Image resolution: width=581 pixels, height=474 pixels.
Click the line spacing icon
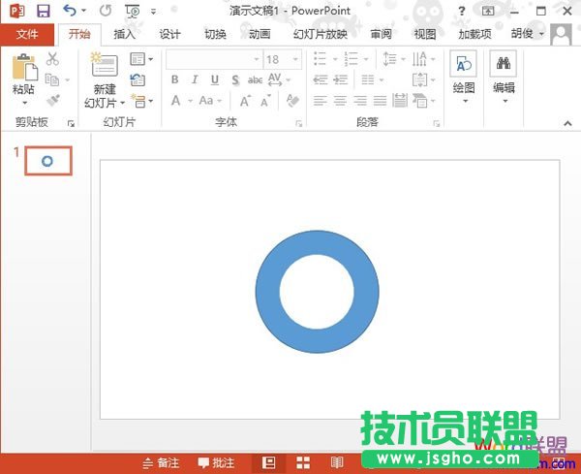point(389,58)
